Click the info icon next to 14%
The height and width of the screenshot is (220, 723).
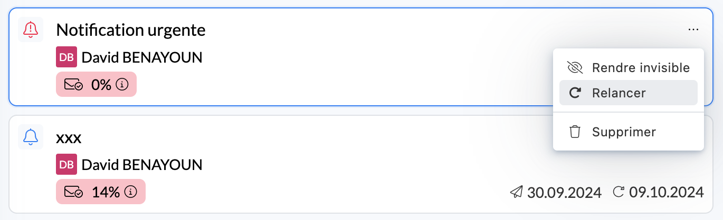pyautogui.click(x=131, y=192)
